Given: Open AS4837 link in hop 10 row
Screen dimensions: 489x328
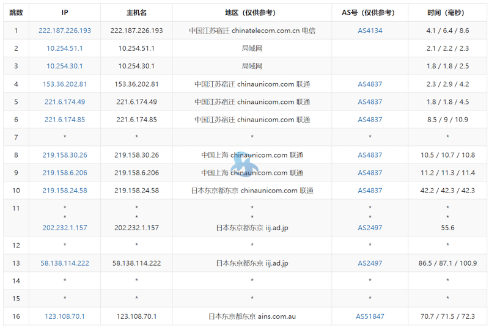Looking at the screenshot, I should 370,191.
